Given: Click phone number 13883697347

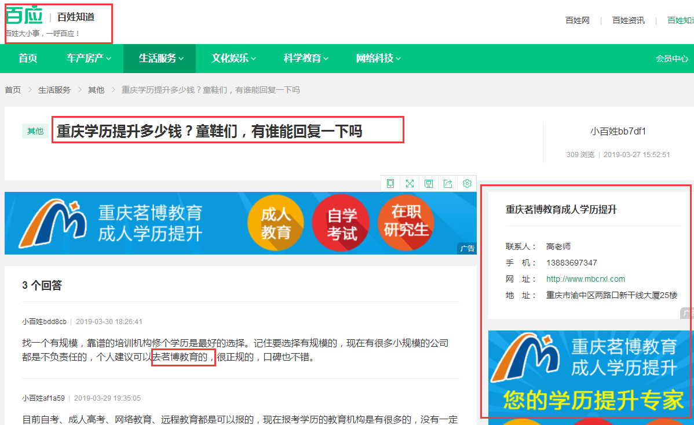Looking at the screenshot, I should 571,263.
